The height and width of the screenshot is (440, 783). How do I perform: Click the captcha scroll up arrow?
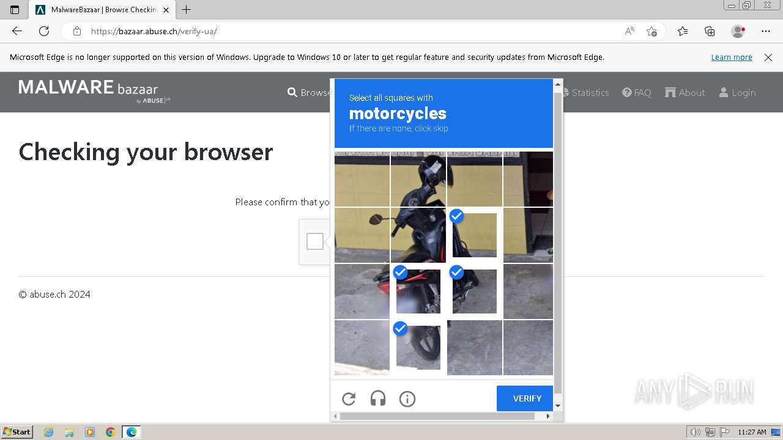[x=557, y=83]
